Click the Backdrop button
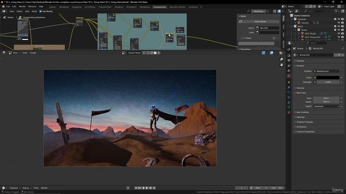Viewport: 346px width, 194px height. click(258, 11)
